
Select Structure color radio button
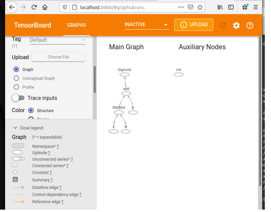[31, 110]
